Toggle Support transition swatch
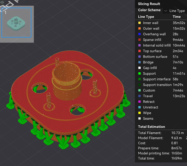 pyautogui.click(x=140, y=85)
